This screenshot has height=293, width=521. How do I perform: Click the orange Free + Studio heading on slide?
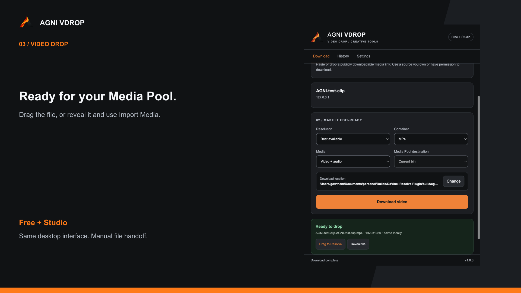43,222
